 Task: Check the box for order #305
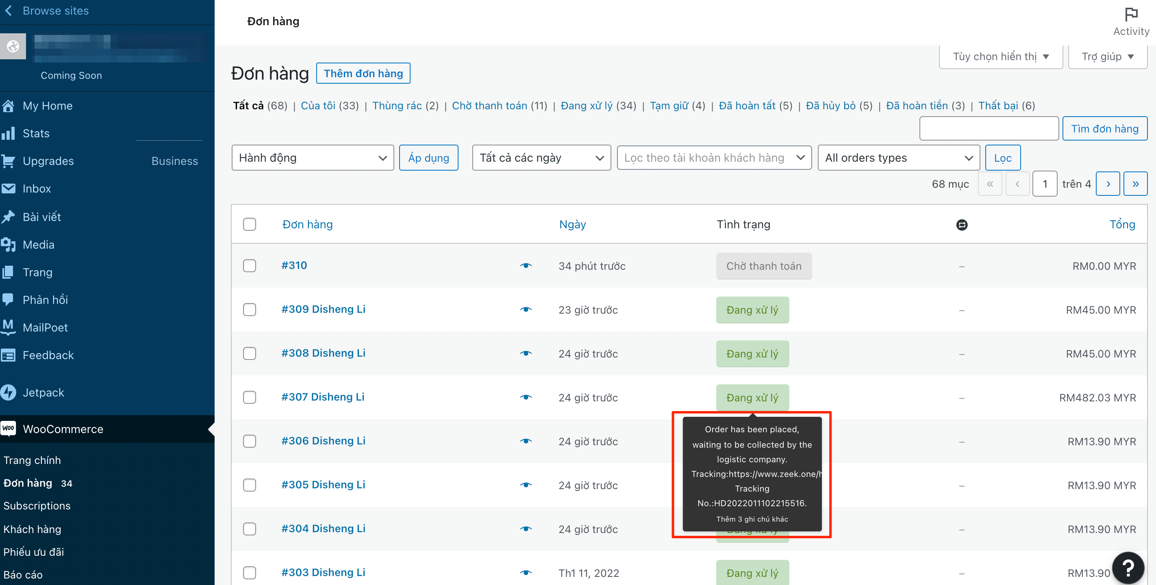pyautogui.click(x=250, y=485)
